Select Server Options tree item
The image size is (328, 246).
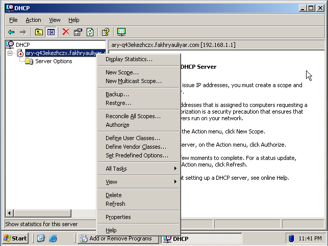(54, 62)
